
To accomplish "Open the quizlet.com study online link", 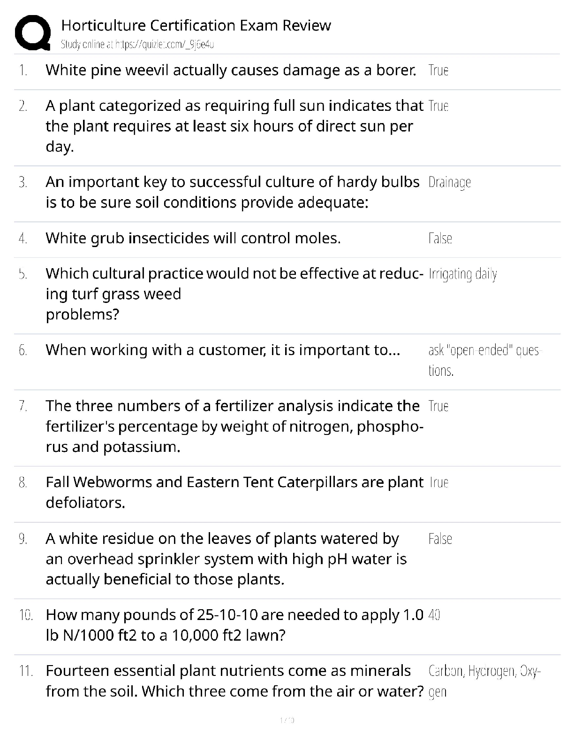I will coord(137,45).
